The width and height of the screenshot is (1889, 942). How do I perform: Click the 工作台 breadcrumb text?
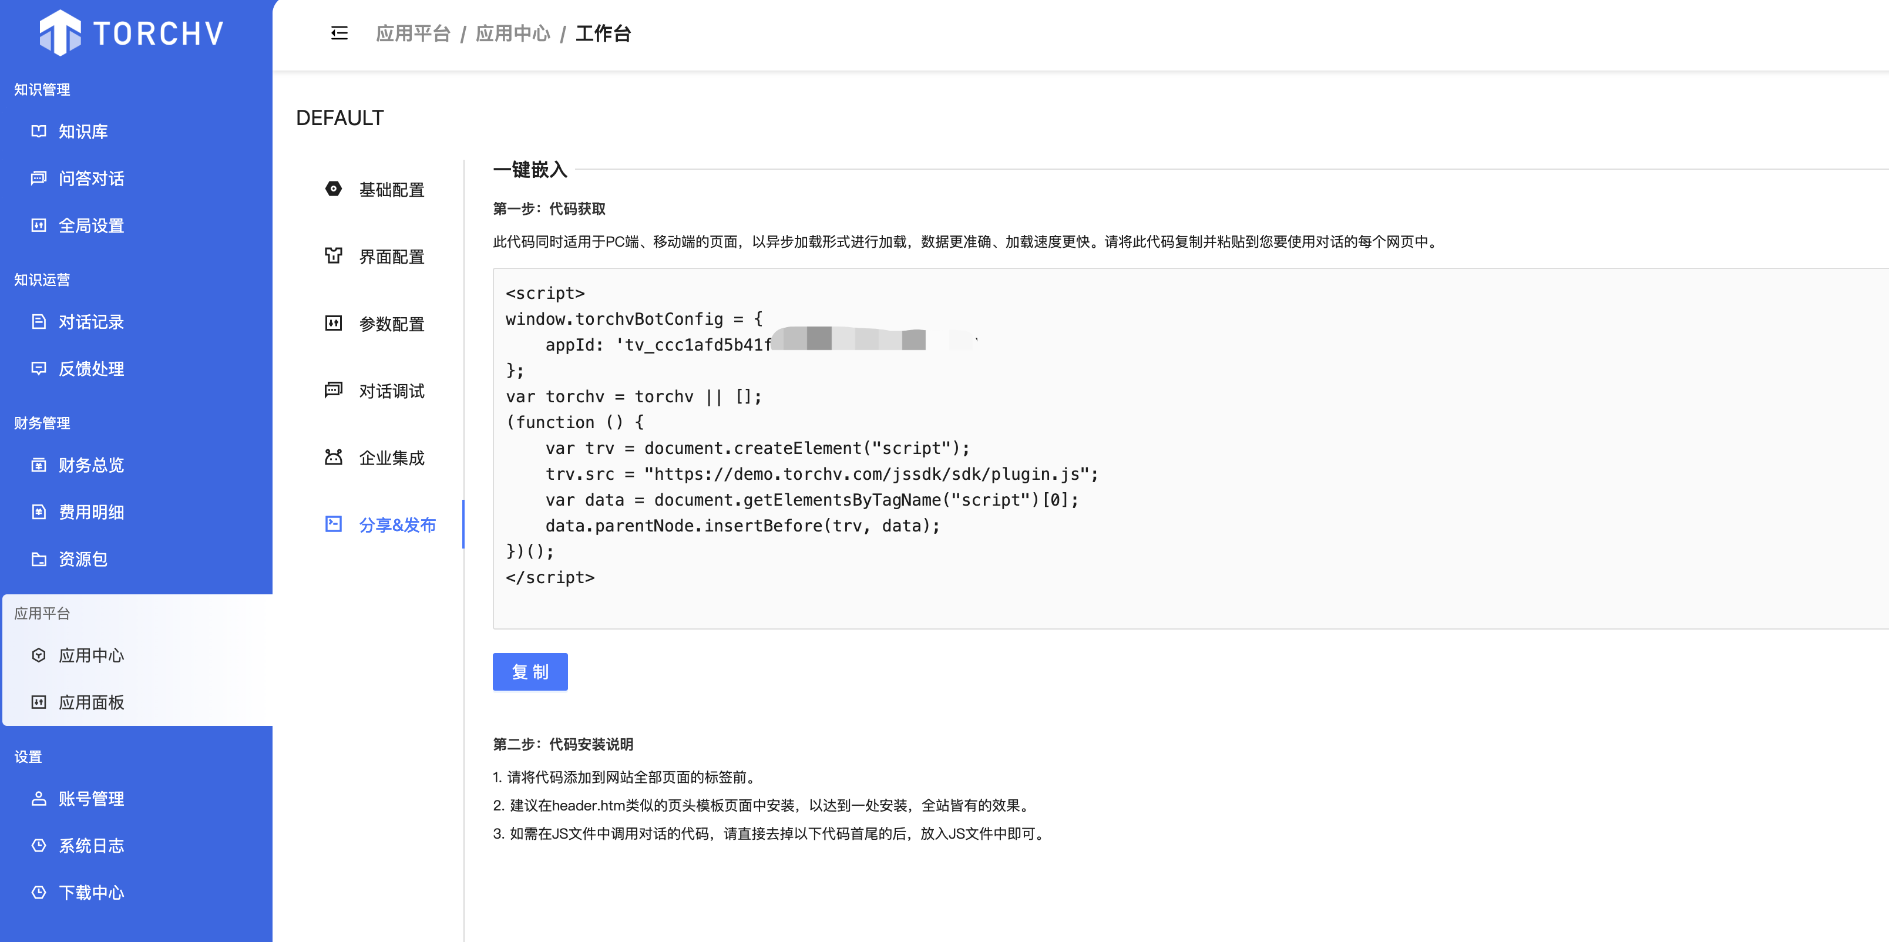tap(603, 33)
